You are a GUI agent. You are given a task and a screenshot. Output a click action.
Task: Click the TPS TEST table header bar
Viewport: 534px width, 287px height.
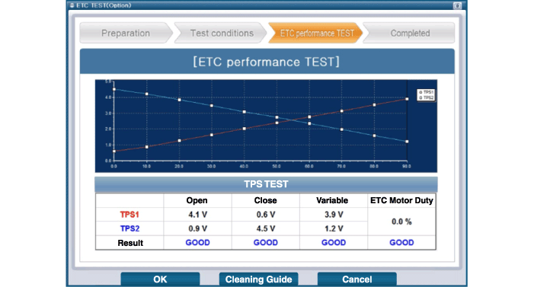266,184
